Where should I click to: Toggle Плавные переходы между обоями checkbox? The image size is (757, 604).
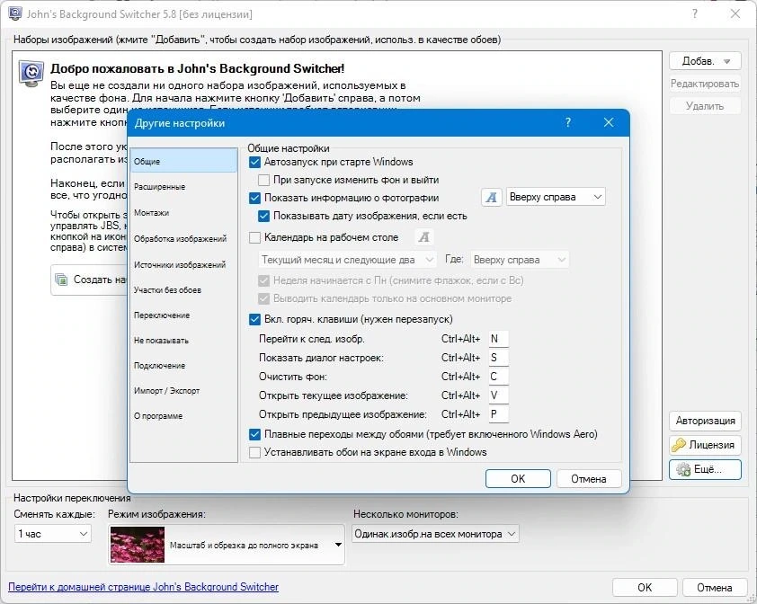pos(254,434)
